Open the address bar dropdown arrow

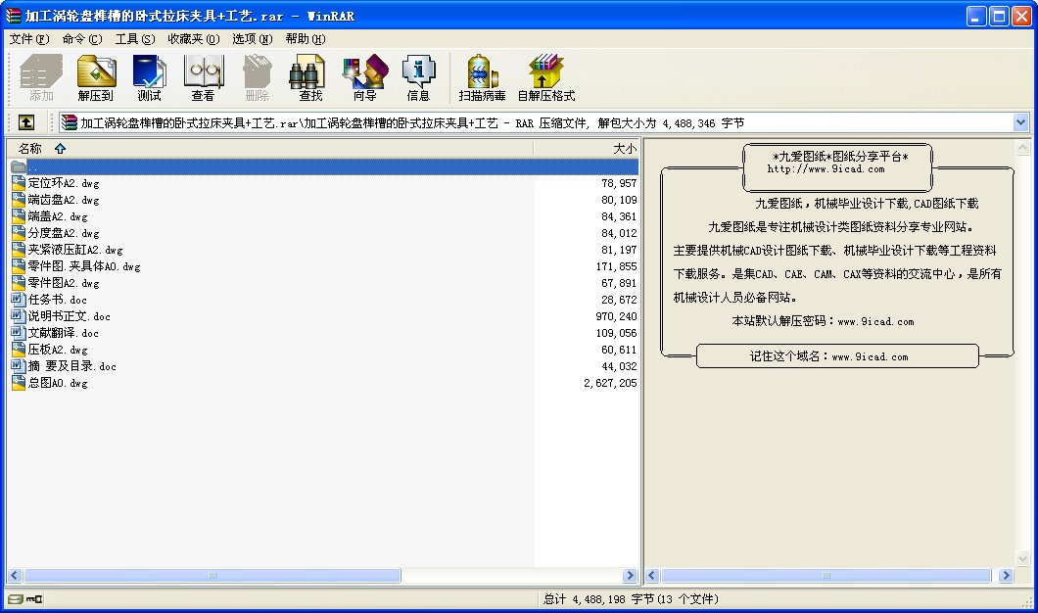click(1022, 121)
